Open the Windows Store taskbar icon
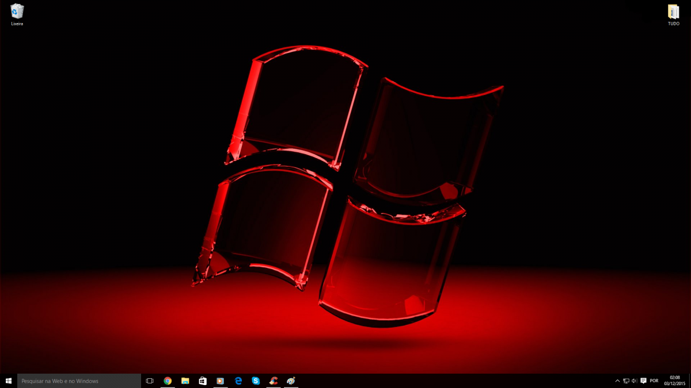 pos(203,381)
